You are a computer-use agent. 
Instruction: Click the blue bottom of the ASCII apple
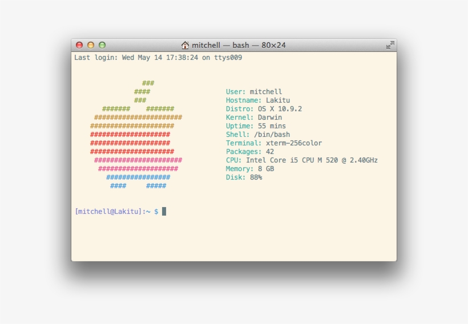pyautogui.click(x=138, y=177)
